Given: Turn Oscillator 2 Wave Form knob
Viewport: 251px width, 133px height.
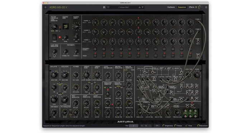Looking at the screenshot, I should [x=65, y=75].
